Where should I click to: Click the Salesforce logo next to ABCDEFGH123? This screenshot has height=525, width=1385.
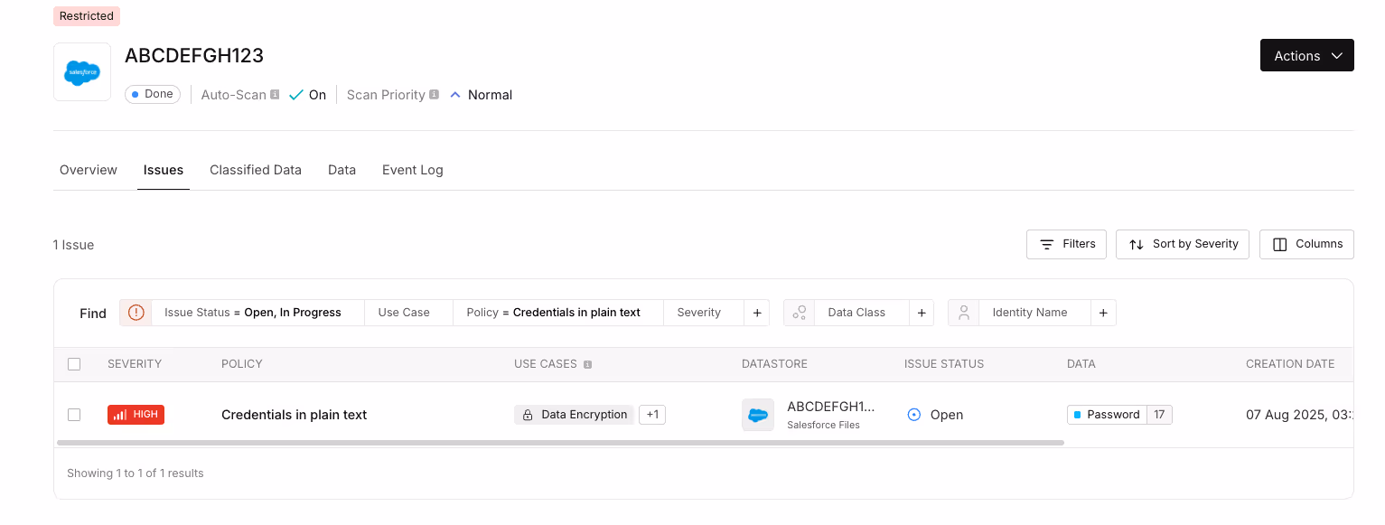coord(82,72)
